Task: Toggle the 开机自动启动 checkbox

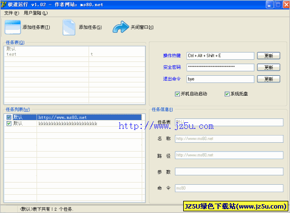Action: coord(177,94)
